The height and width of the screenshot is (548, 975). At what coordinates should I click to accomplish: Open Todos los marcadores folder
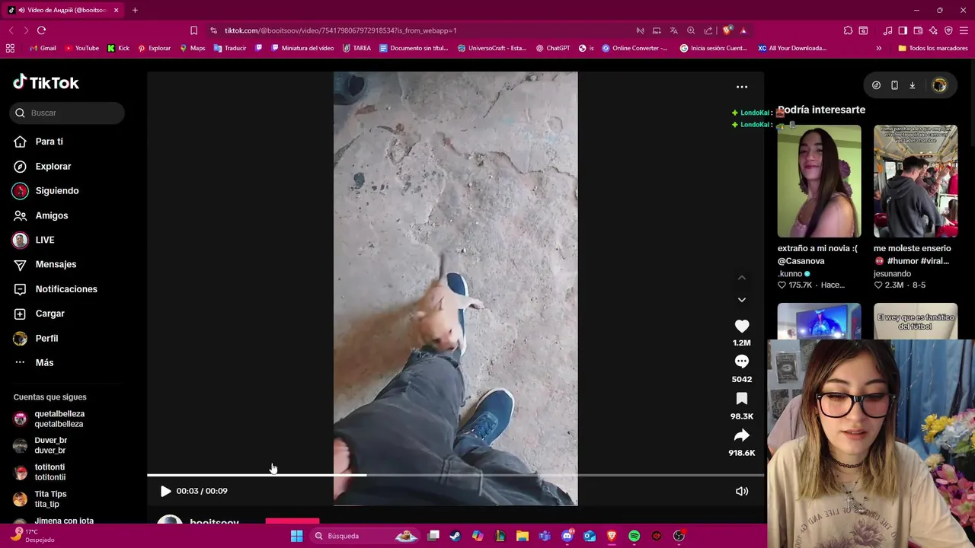click(x=932, y=48)
